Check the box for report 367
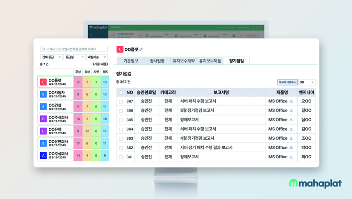This screenshot has width=352, height=199. point(121,102)
